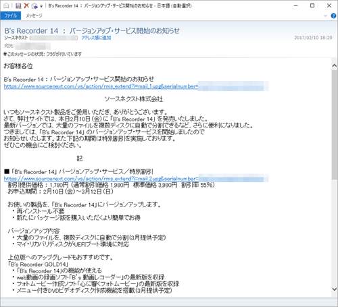Click the greeting text お客様各位
The image size is (338, 307).
pyautogui.click(x=18, y=66)
